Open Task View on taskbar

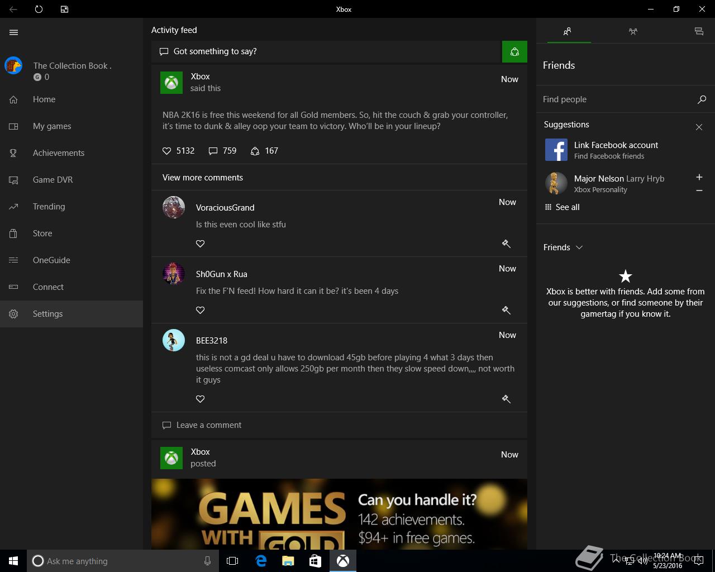point(232,561)
